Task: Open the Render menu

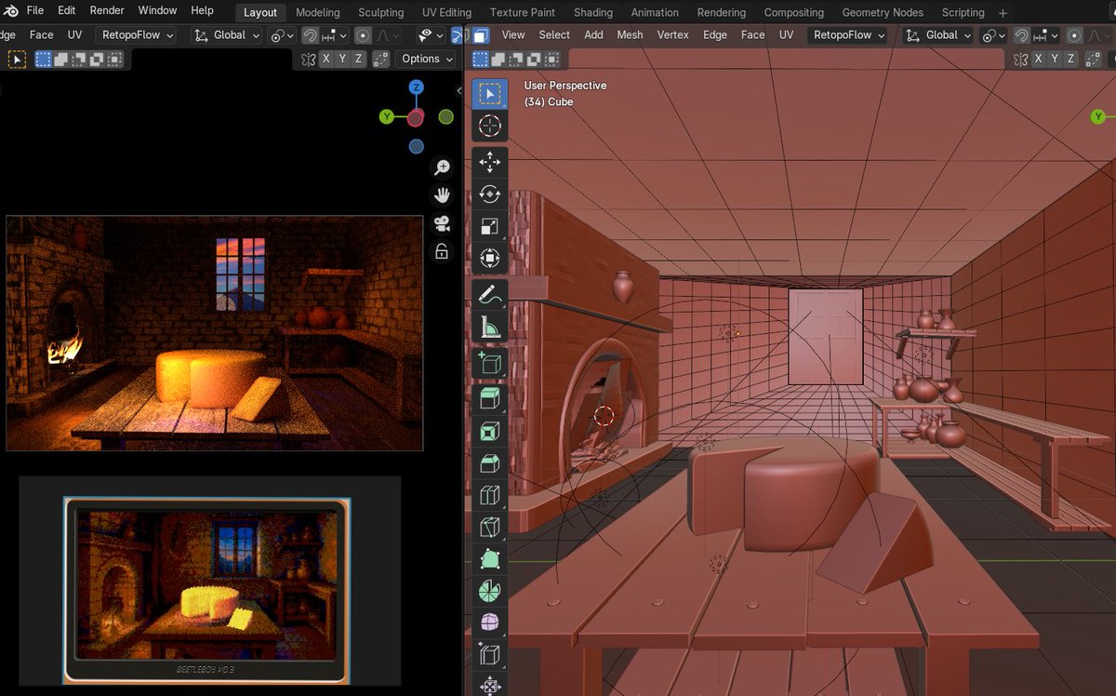Action: (x=107, y=10)
